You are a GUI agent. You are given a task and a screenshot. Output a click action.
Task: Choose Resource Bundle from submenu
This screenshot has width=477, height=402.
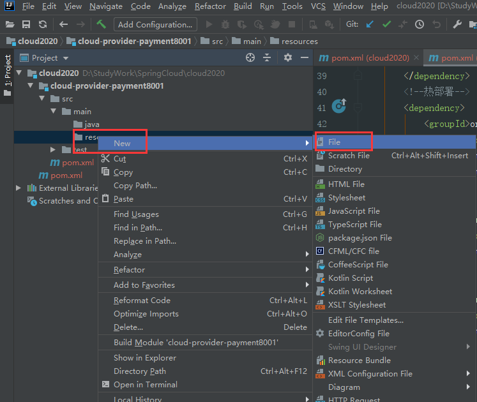pyautogui.click(x=394, y=361)
